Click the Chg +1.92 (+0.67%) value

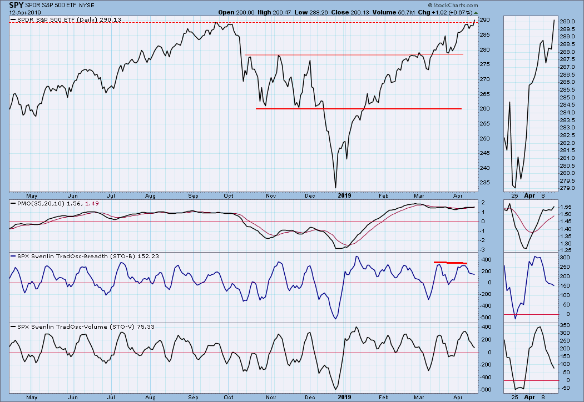tap(445, 12)
